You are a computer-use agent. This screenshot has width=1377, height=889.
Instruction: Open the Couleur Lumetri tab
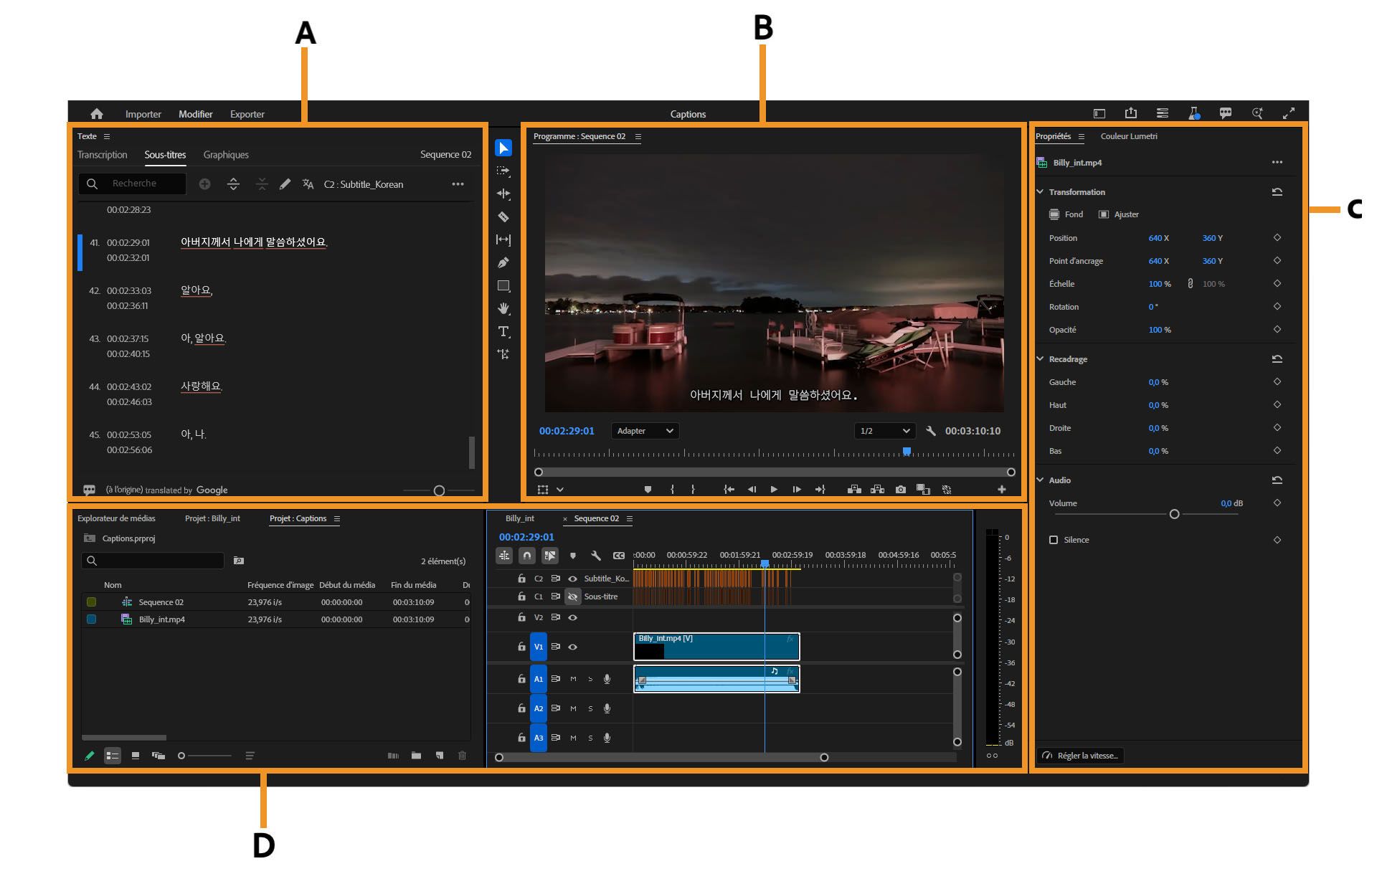pyautogui.click(x=1129, y=136)
